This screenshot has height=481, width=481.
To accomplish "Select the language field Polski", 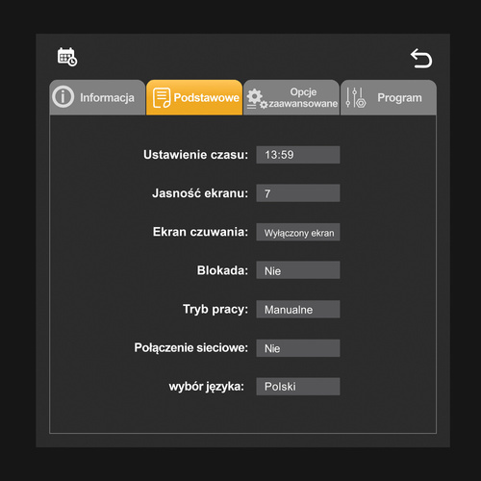I will pos(298,387).
